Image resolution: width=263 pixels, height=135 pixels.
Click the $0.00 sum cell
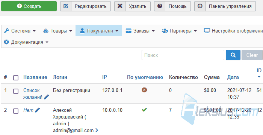[x=210, y=90]
